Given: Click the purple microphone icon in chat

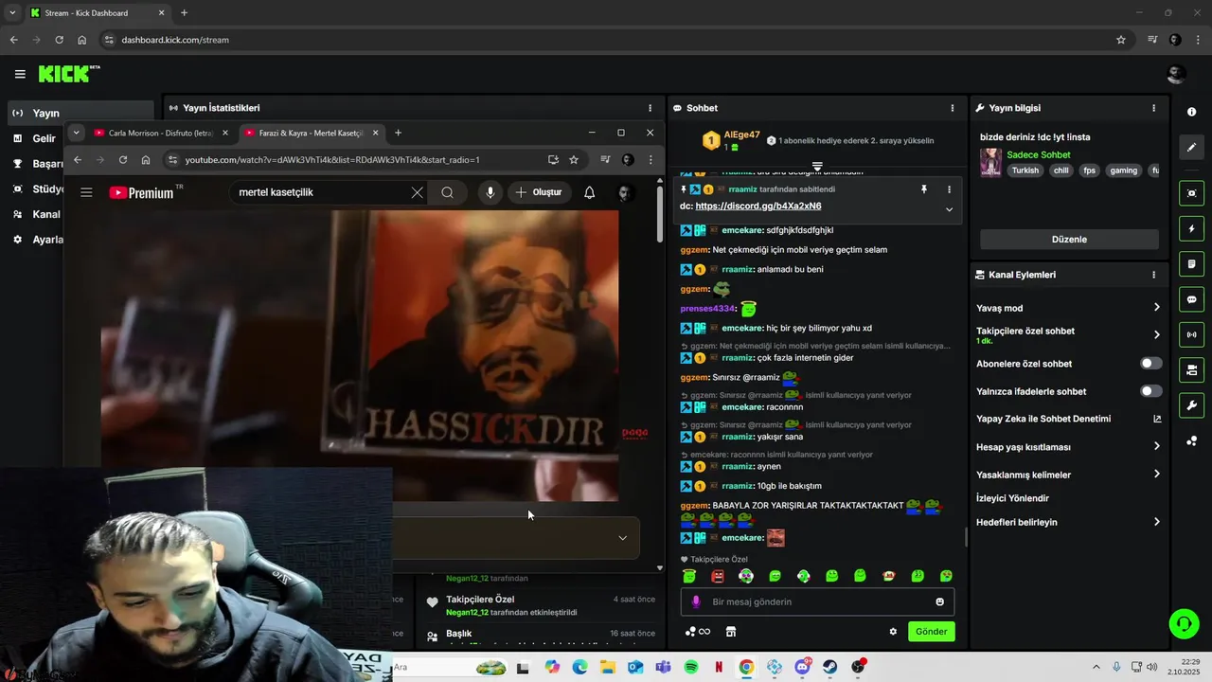Looking at the screenshot, I should (x=696, y=601).
